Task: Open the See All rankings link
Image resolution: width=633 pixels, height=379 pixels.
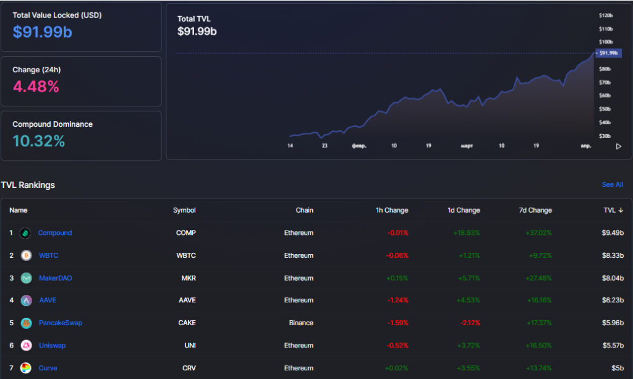Action: tap(612, 185)
